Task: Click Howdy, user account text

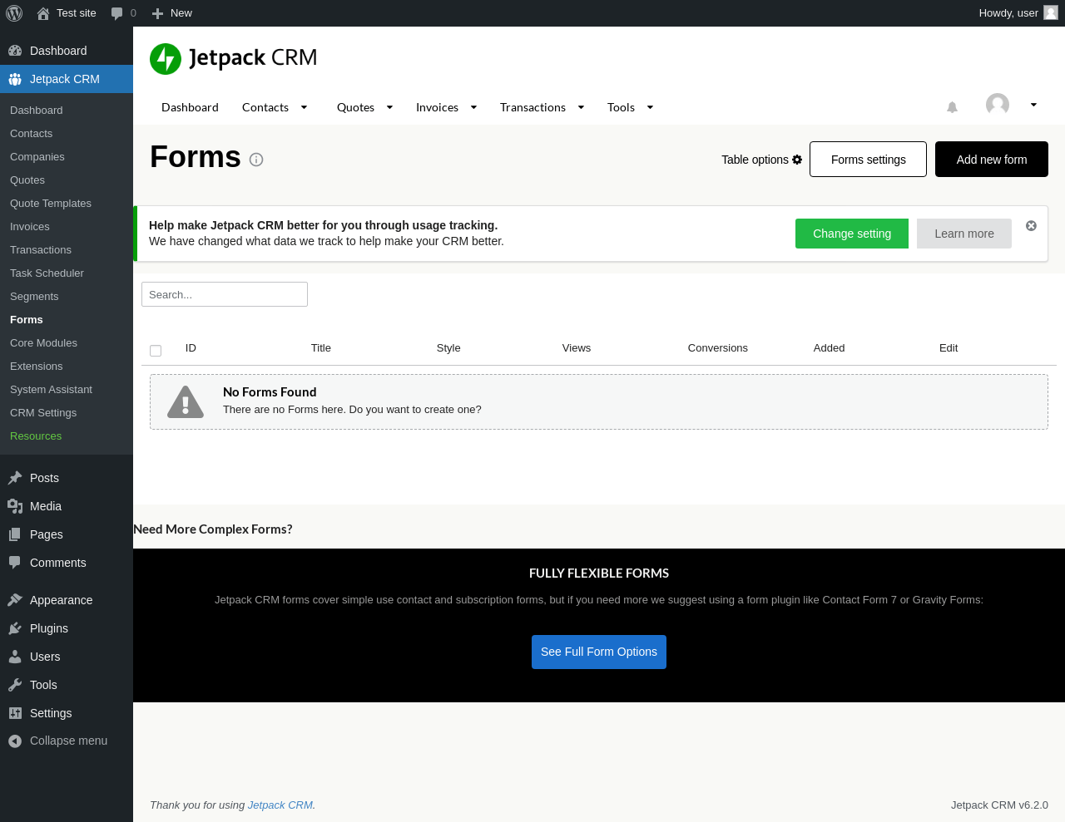Action: point(1008,13)
